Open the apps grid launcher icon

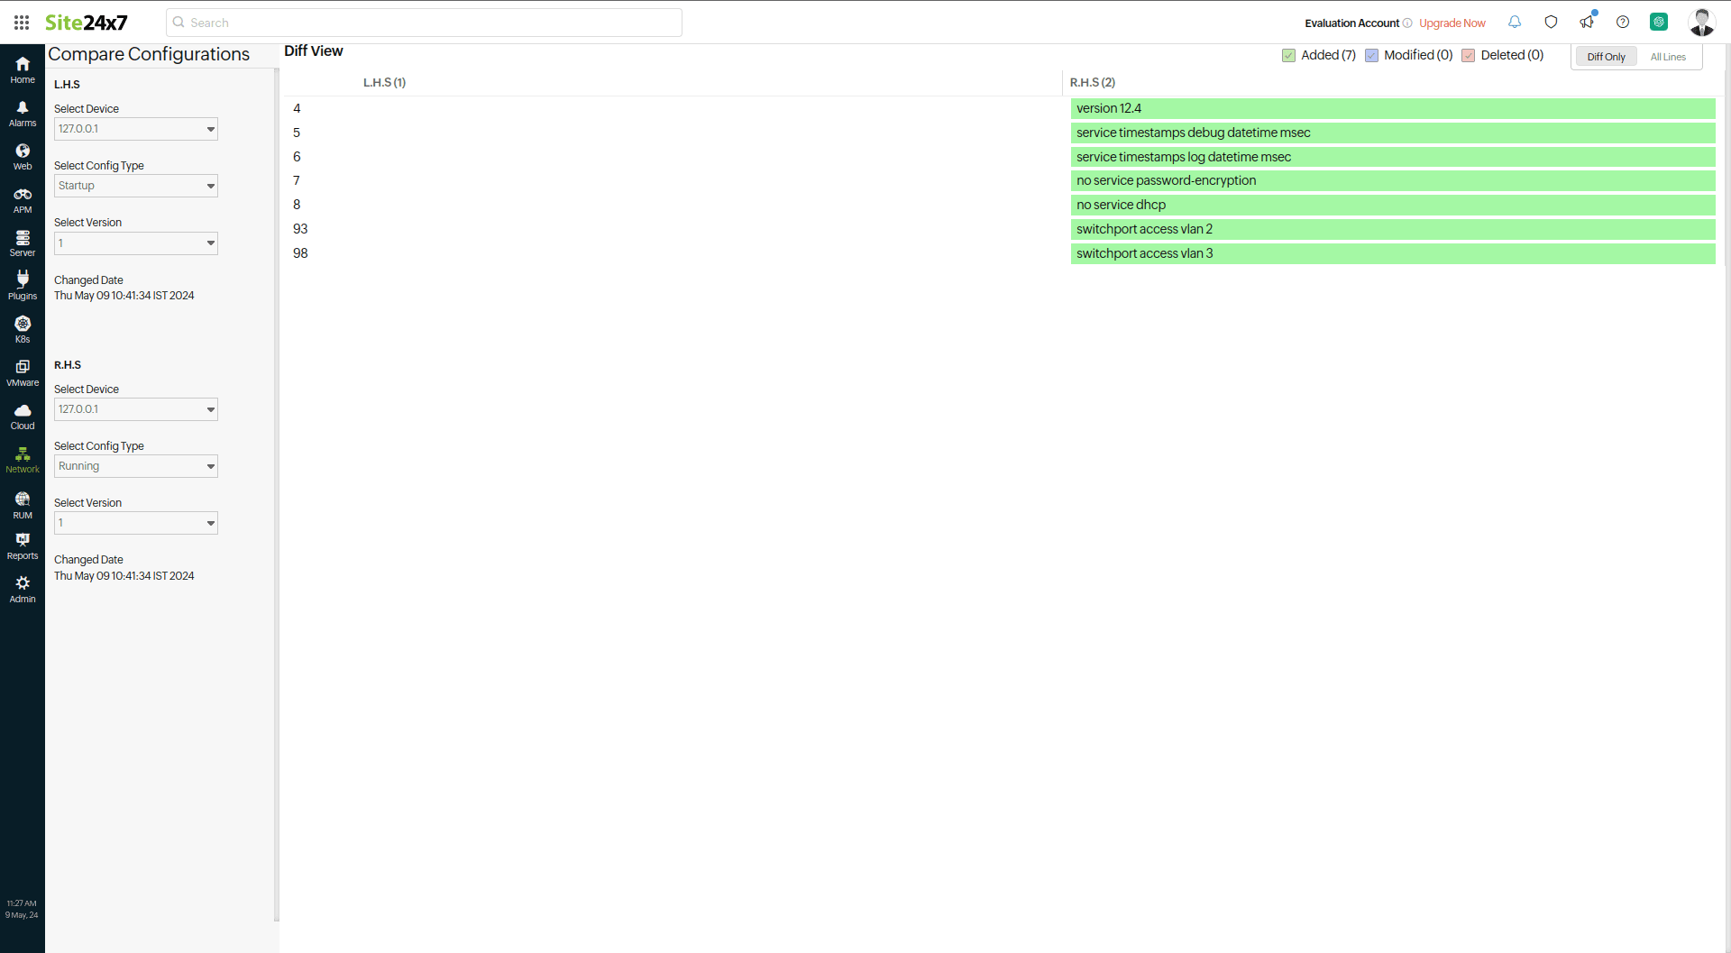(22, 23)
